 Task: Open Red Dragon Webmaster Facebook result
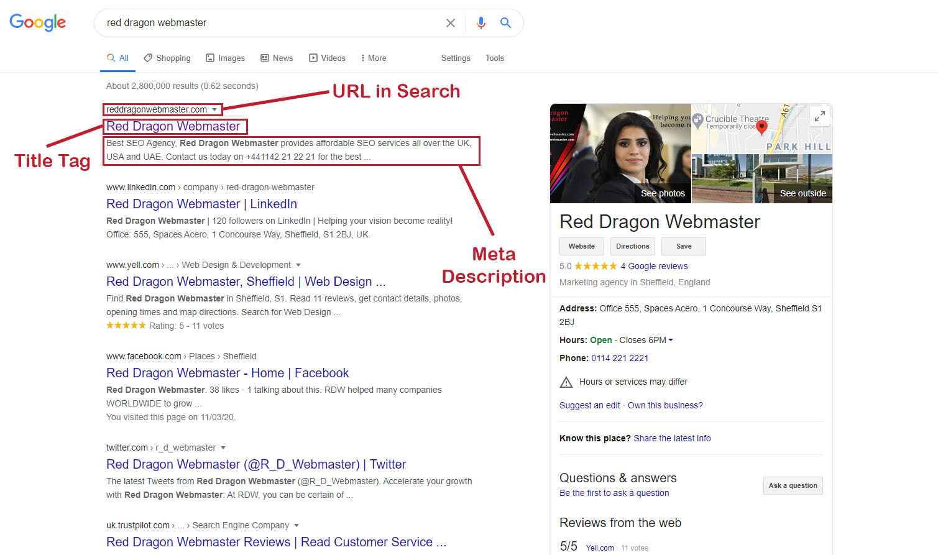(x=228, y=373)
